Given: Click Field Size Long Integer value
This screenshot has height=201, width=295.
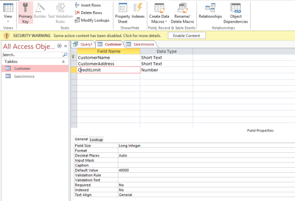Looking at the screenshot, I should 206,145.
